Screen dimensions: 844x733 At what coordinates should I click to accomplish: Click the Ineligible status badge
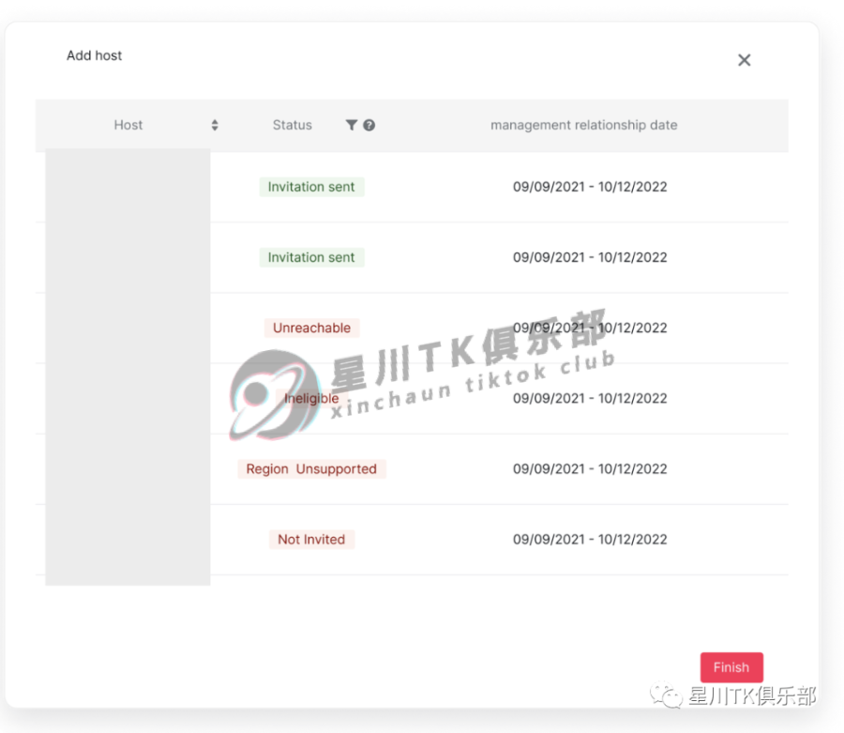311,399
